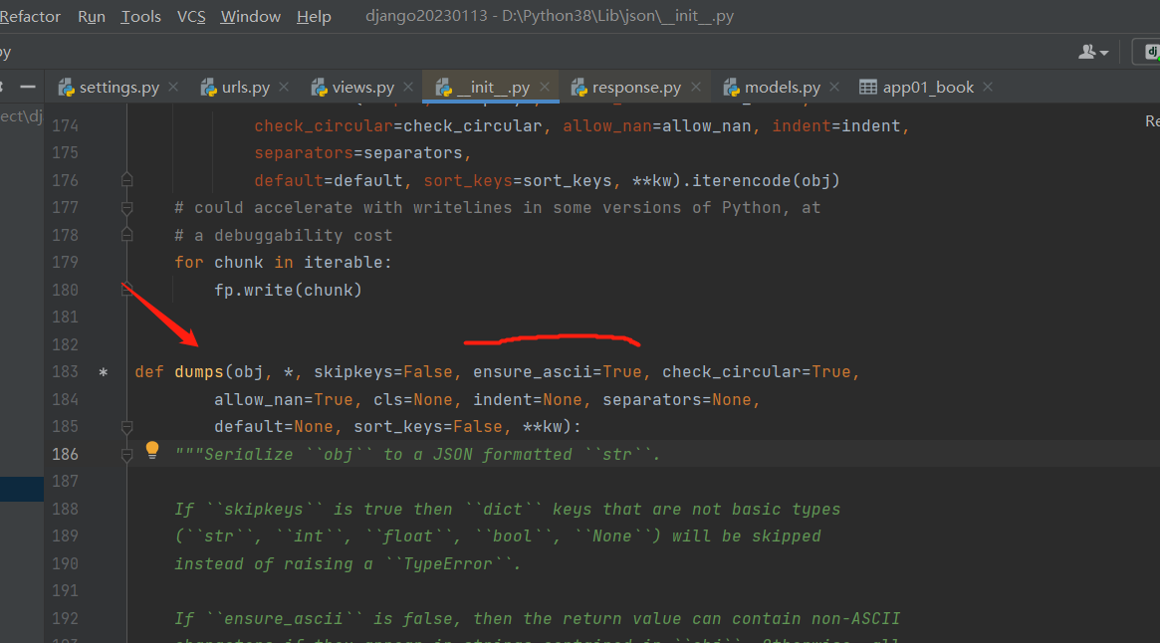
Task: Click the Python file icon on response.py tab
Action: click(579, 88)
